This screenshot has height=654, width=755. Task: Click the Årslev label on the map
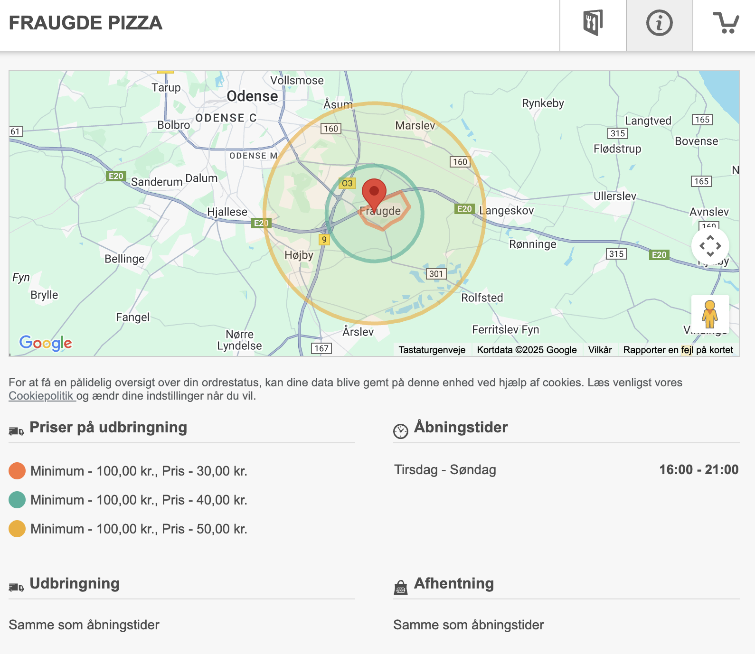(358, 331)
